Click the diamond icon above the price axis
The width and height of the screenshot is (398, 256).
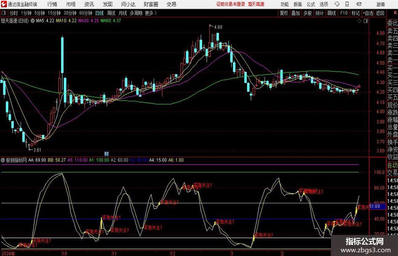coord(359,21)
